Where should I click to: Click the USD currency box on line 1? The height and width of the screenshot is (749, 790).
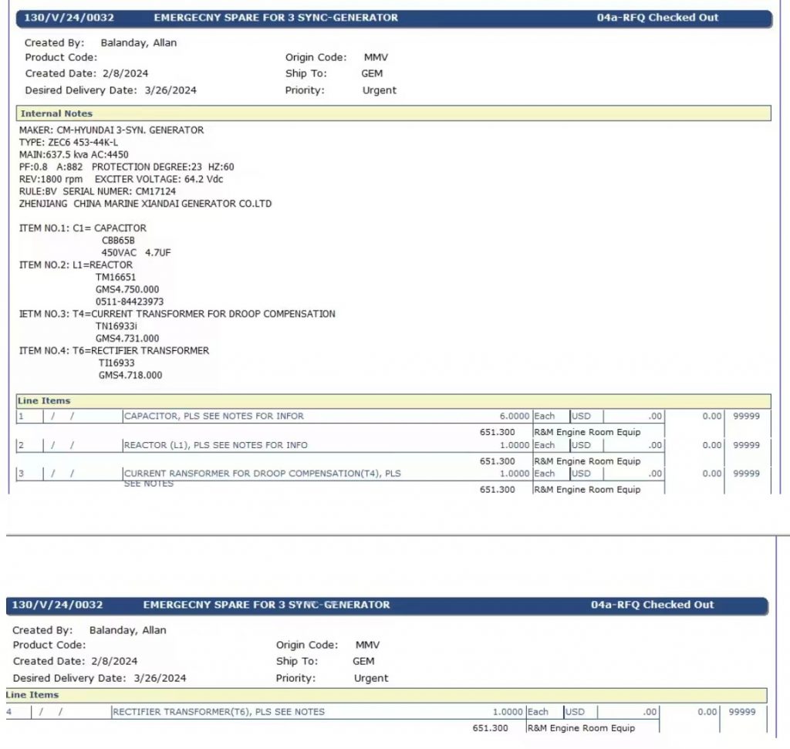581,417
